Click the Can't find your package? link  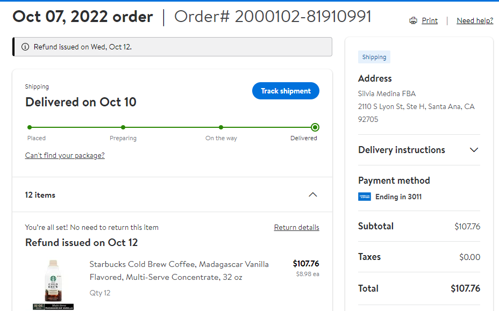(65, 155)
